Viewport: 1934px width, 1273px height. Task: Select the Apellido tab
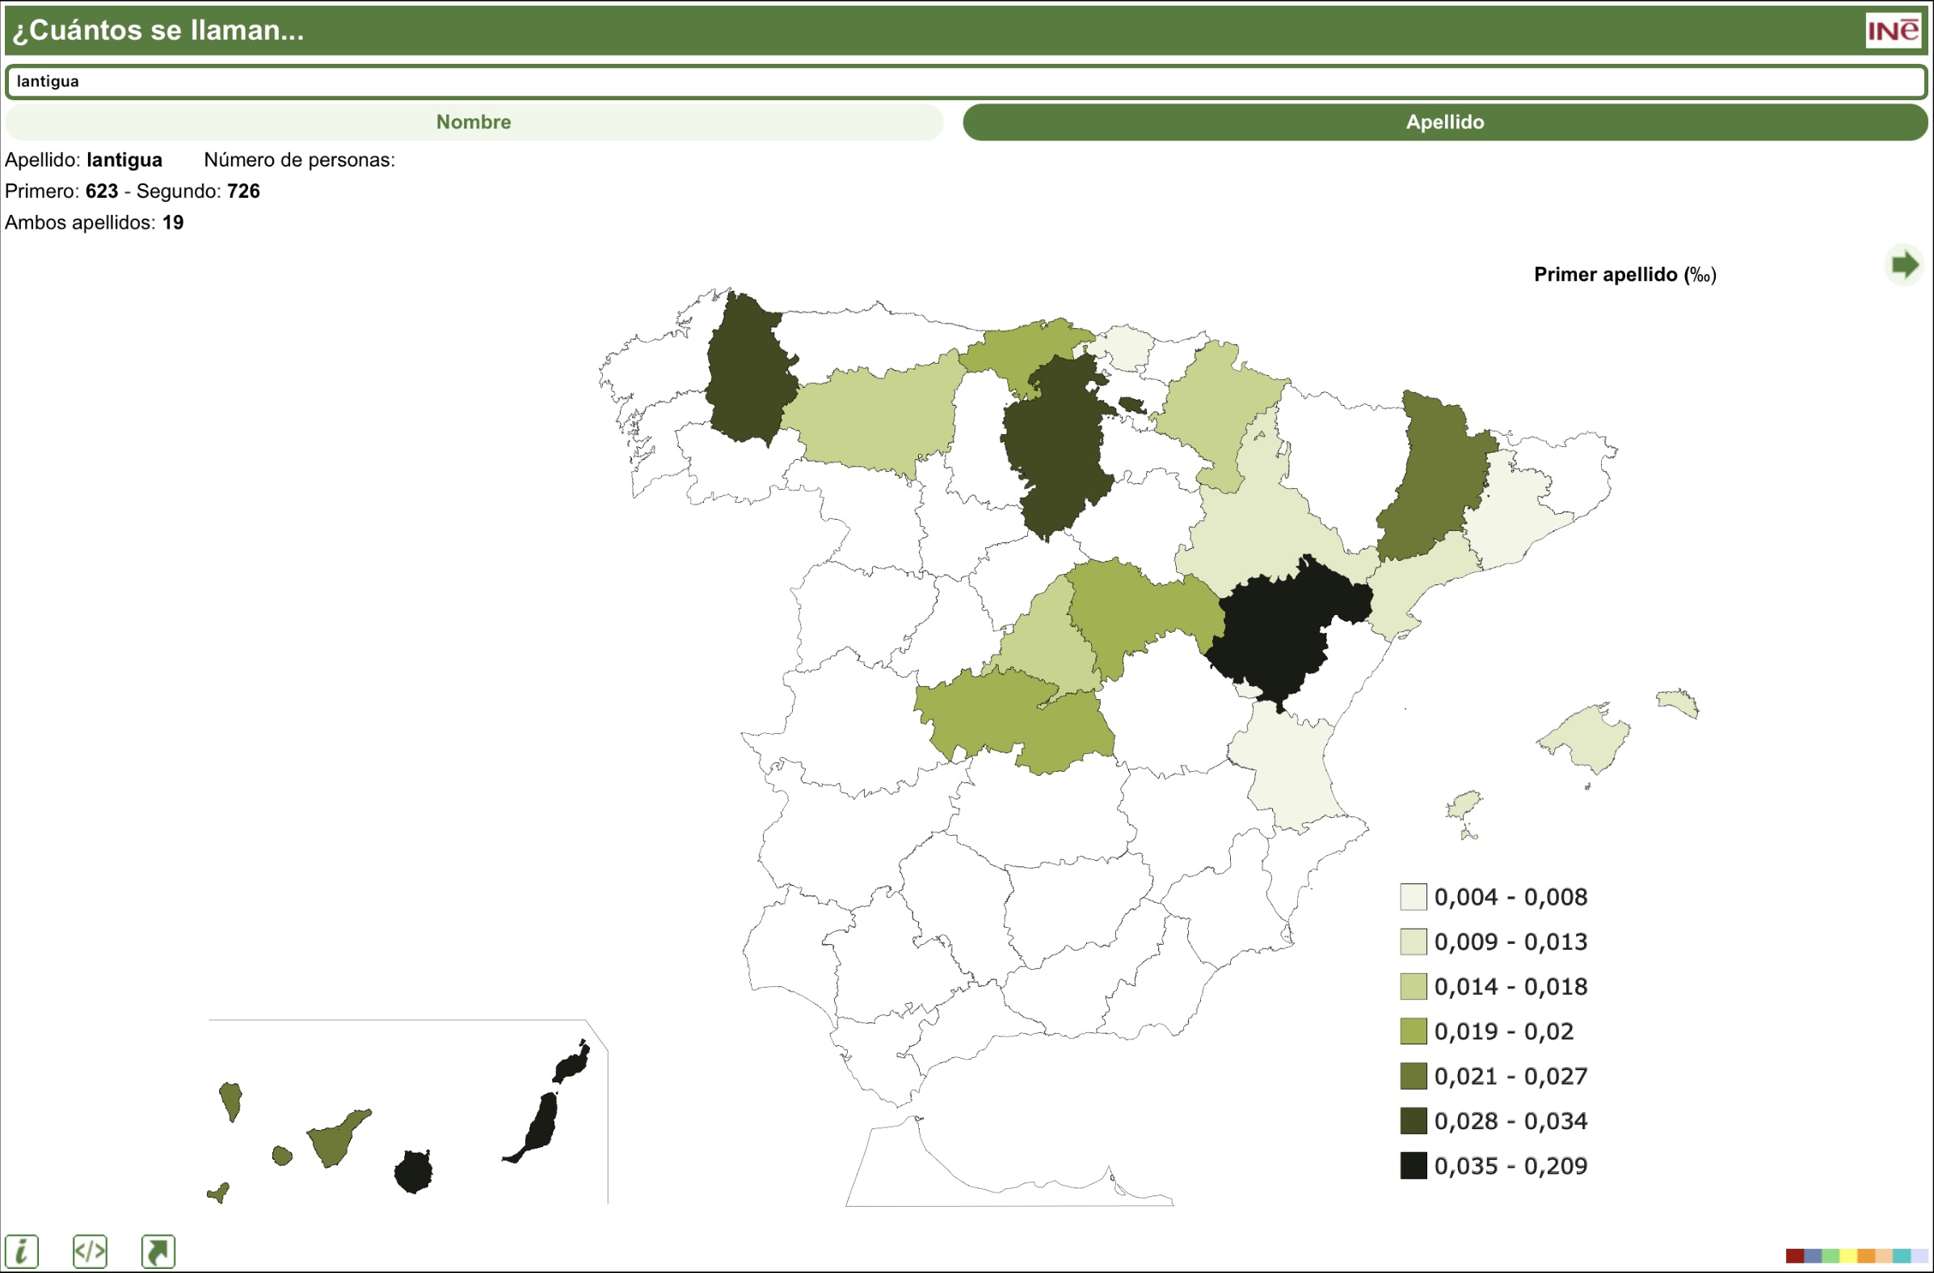point(1444,122)
